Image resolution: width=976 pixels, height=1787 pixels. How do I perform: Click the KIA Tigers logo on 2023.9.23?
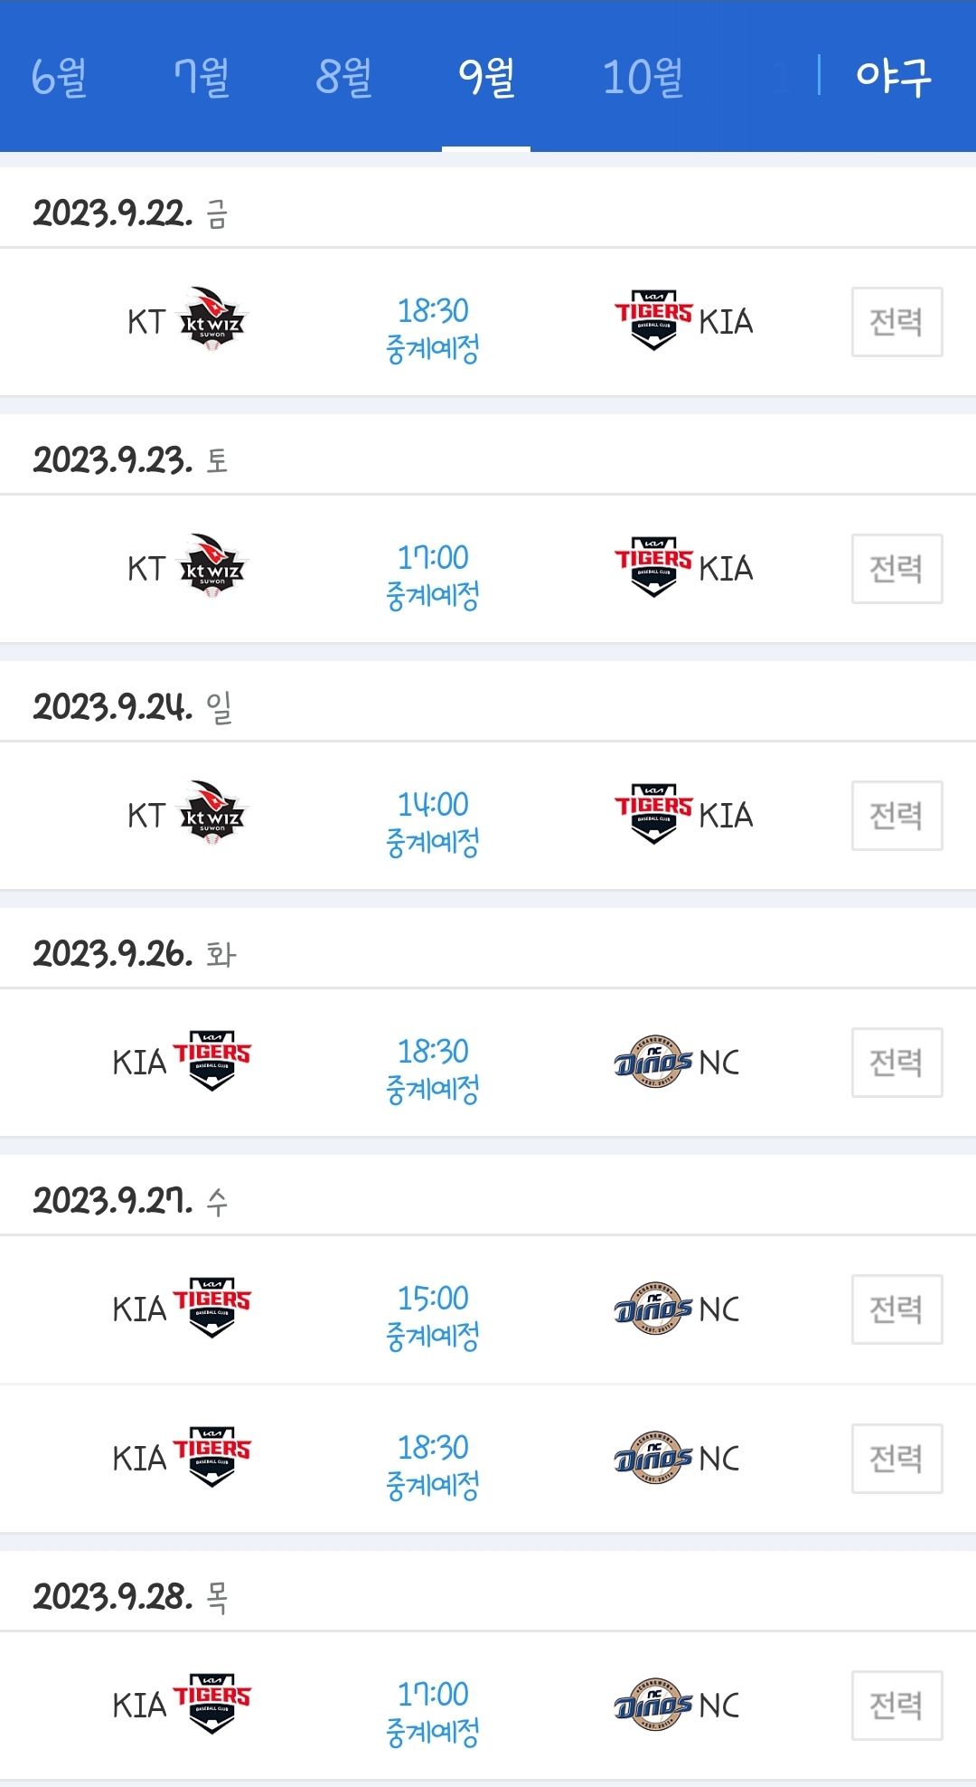pyautogui.click(x=653, y=567)
